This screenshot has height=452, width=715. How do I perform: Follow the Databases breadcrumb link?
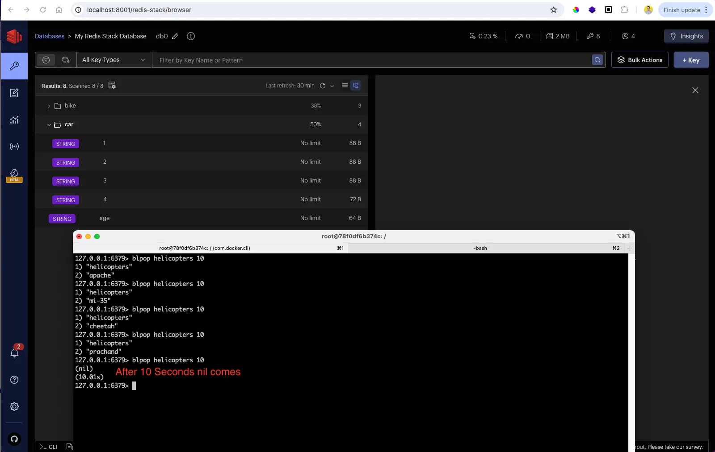(x=50, y=36)
